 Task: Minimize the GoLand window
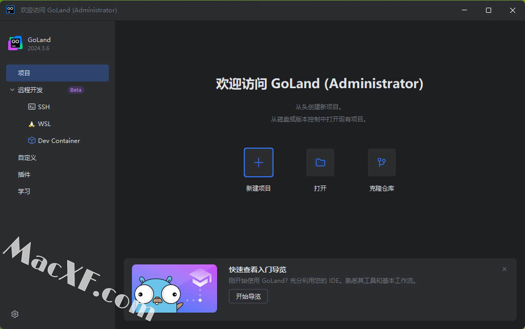464,10
